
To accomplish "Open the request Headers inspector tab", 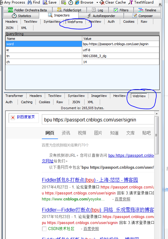I will [x=11, y=22].
